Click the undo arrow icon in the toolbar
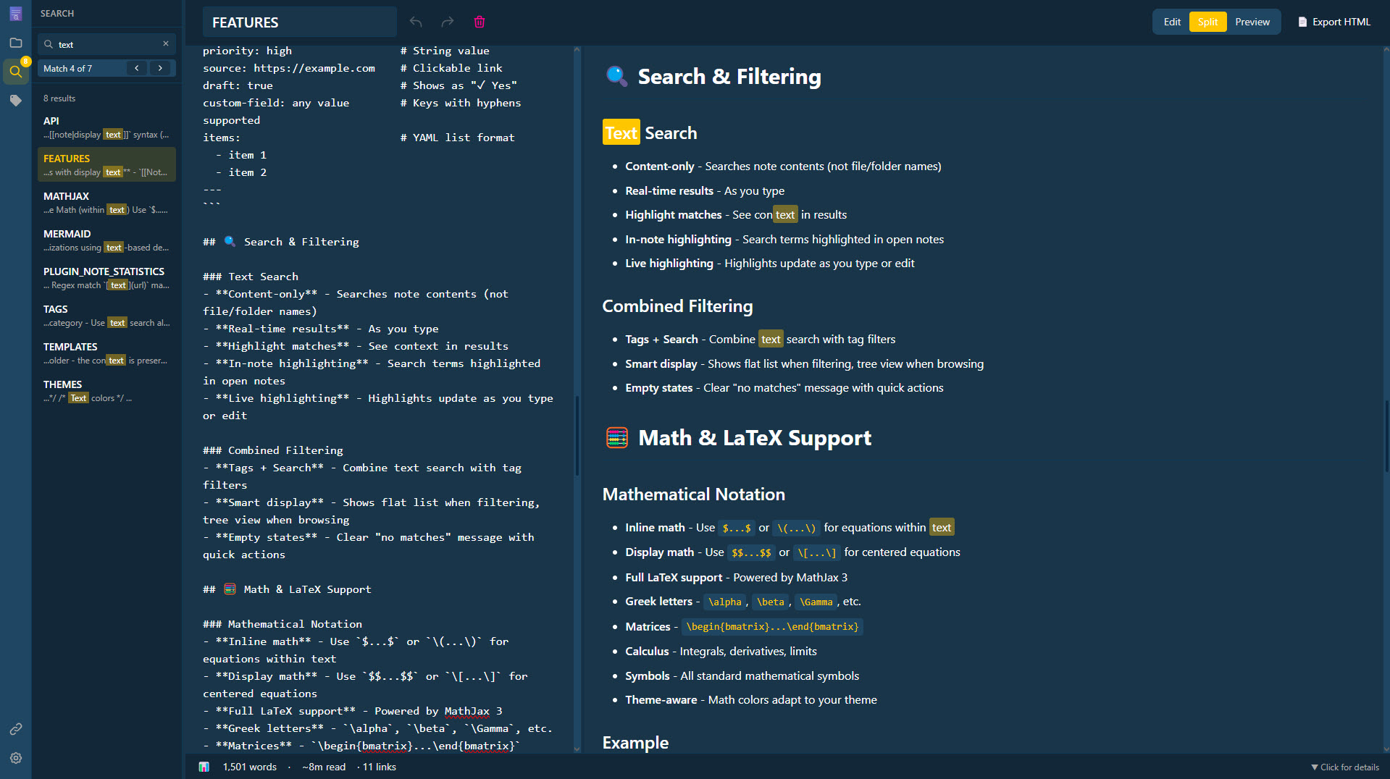This screenshot has height=779, width=1390. (416, 22)
